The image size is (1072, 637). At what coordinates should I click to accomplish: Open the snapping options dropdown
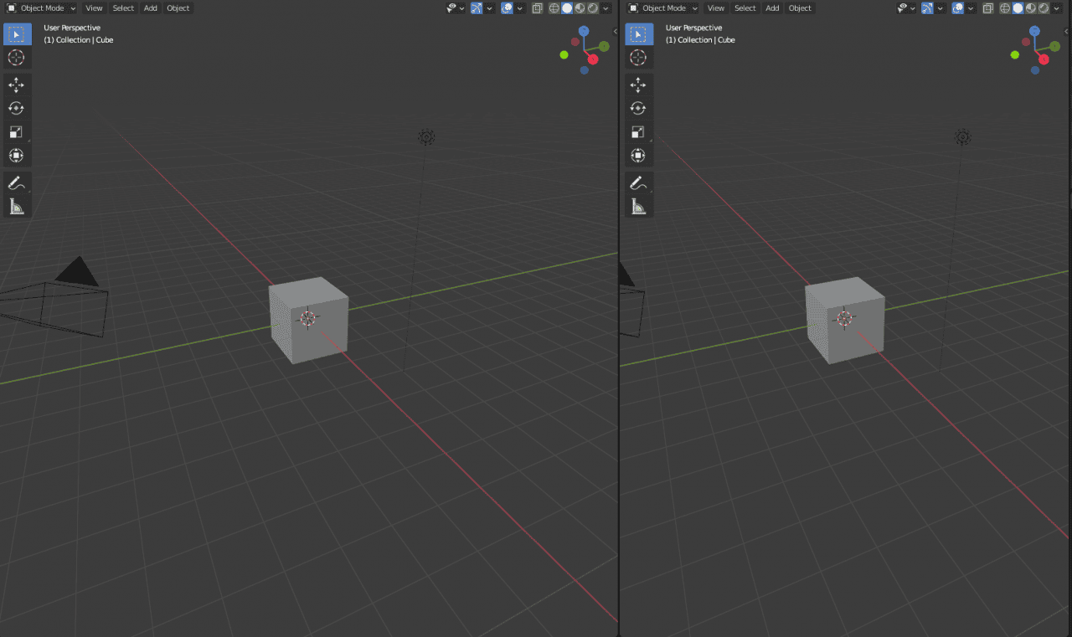489,8
